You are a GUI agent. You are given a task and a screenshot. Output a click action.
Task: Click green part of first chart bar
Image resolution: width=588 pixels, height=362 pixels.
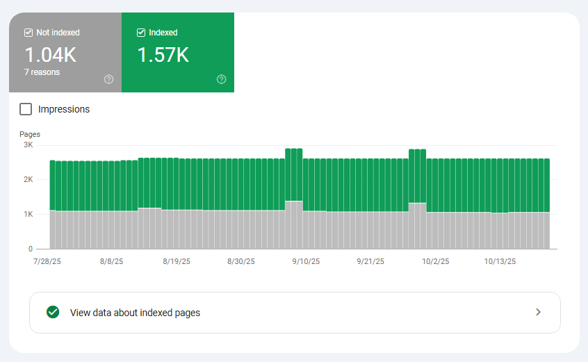[53, 184]
